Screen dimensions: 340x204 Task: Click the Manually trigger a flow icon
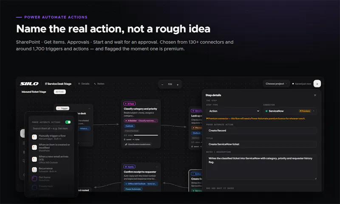click(x=34, y=137)
